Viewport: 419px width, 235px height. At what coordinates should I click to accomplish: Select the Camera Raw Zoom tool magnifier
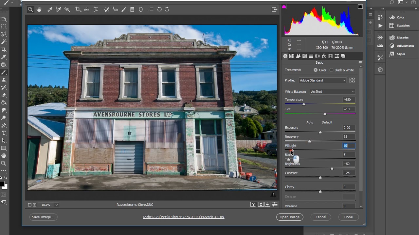click(30, 9)
